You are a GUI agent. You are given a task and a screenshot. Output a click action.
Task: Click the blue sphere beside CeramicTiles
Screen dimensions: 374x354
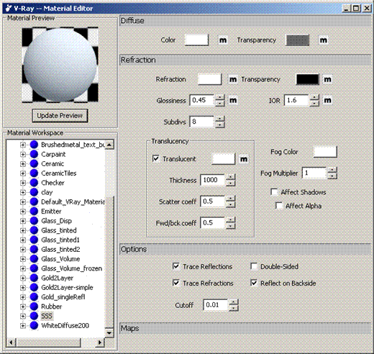[34, 173]
